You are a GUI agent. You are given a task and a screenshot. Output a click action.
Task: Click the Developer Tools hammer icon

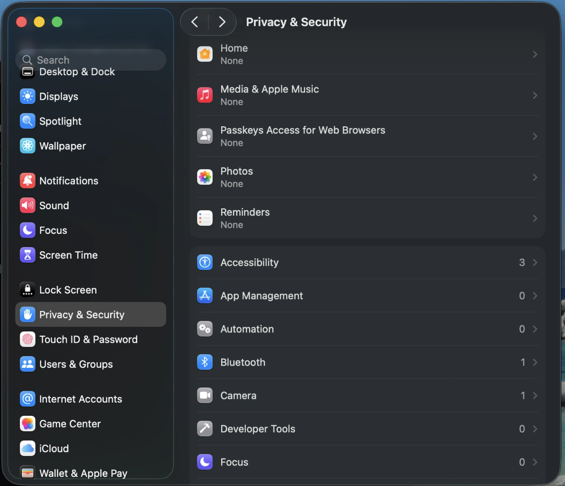coord(205,429)
